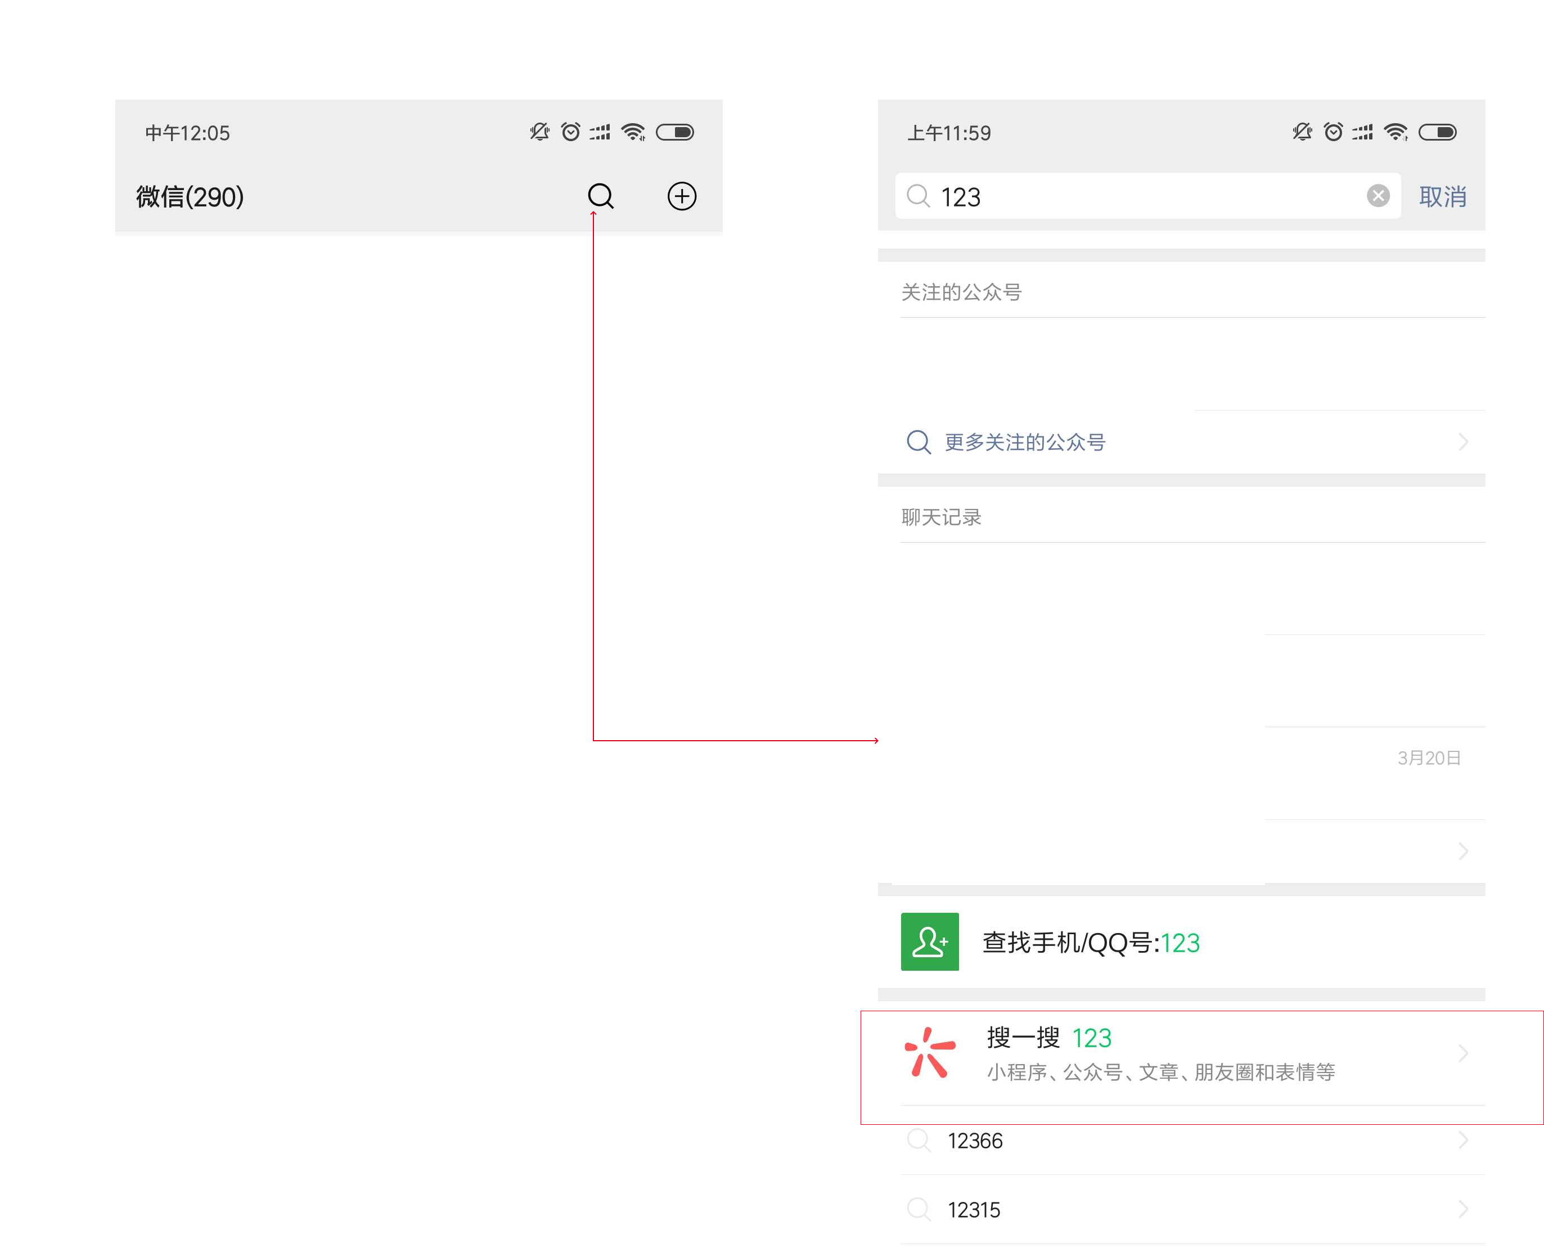Open 搜一搜 123 search entry
The width and height of the screenshot is (1544, 1257).
pyautogui.click(x=1181, y=1053)
